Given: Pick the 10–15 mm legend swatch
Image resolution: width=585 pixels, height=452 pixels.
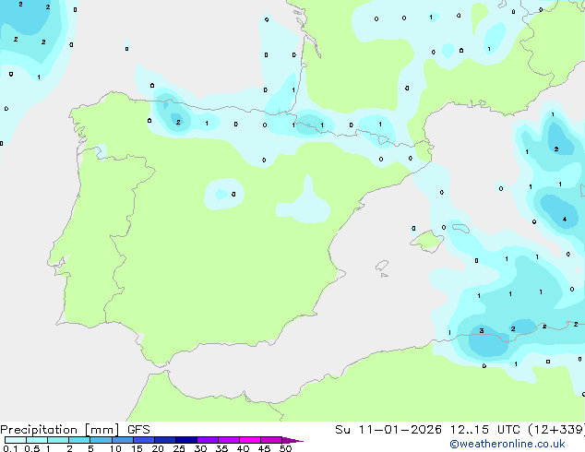Looking at the screenshot, I should click(x=123, y=440).
